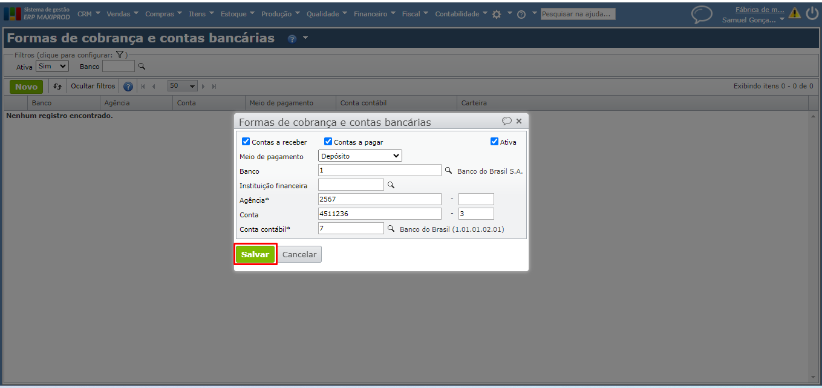822x388 pixels.
Task: Click the ERP Maxiprod logo
Action: pyautogui.click(x=37, y=13)
